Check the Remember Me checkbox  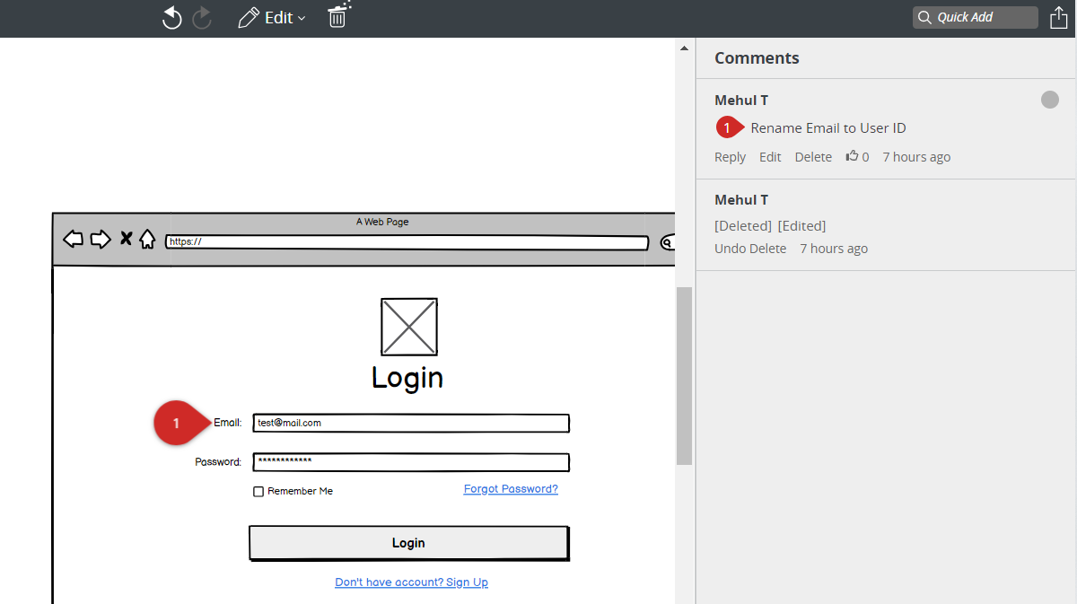tap(258, 491)
